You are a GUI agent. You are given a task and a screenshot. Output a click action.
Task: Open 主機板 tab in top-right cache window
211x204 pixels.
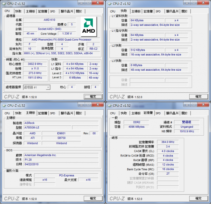click(136, 11)
